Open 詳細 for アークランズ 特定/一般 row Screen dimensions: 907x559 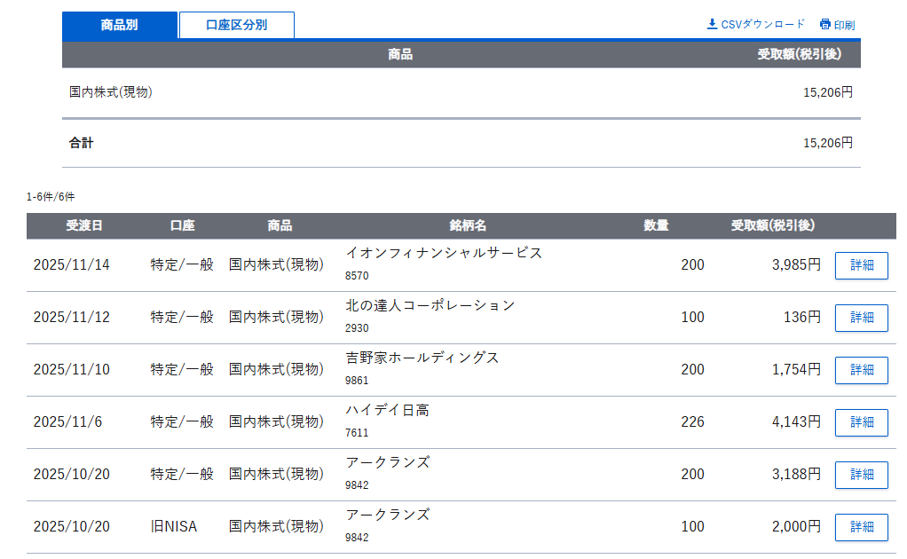(861, 475)
